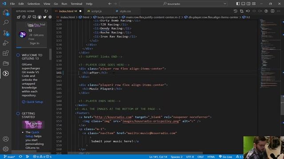Toggle the primary sidebar layout button
Screen dimensions: 284x159
[238, 4]
